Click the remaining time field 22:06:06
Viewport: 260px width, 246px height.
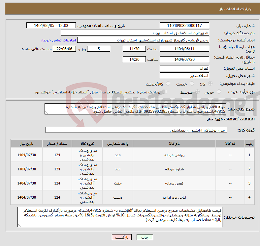pos(64,49)
